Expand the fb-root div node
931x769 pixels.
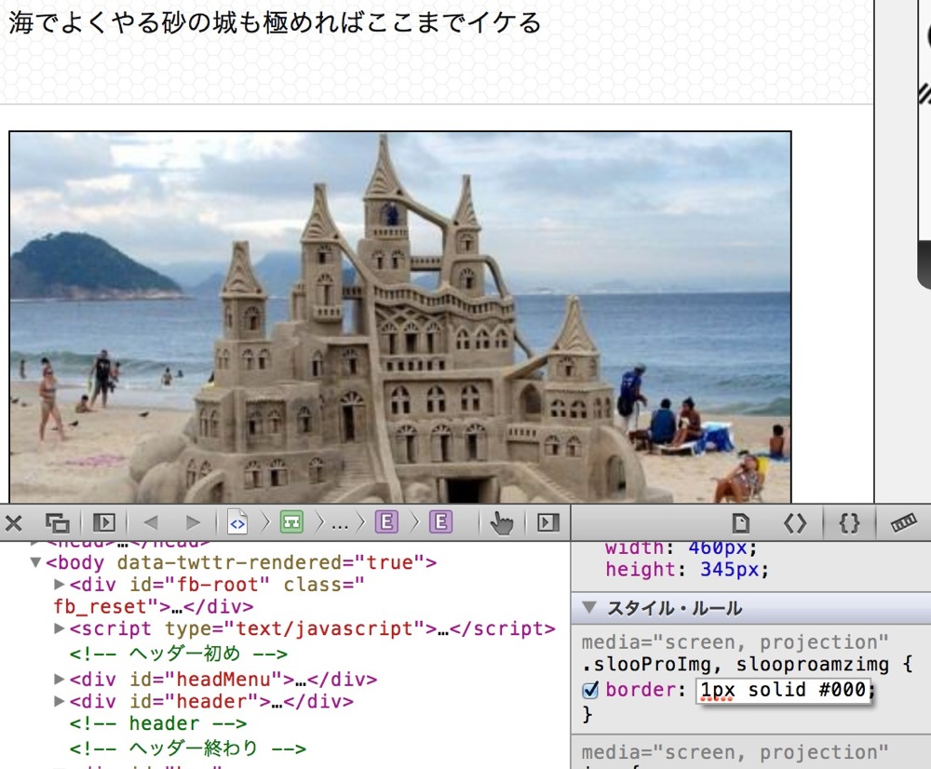pos(60,585)
